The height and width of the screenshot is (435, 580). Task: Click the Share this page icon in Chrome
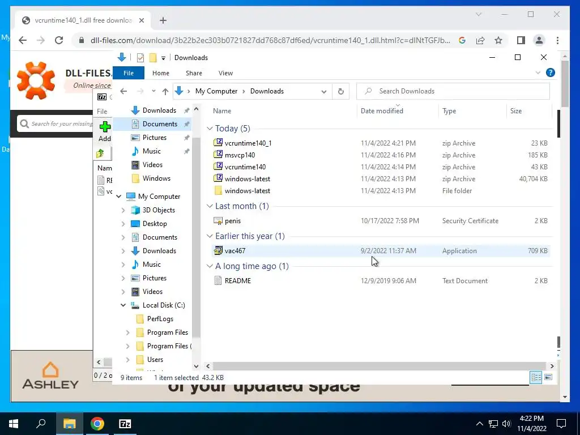[480, 40]
